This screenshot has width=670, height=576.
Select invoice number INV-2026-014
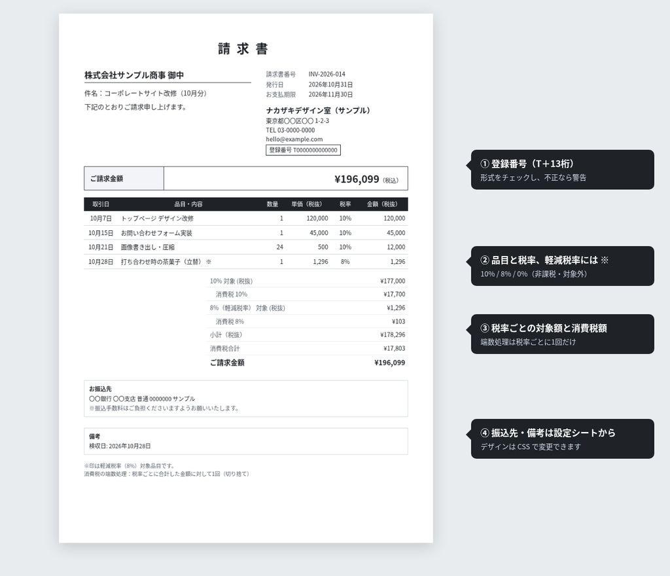click(x=327, y=74)
